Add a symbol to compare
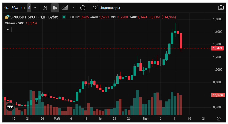This screenshot has width=228, height=124. (x=83, y=8)
